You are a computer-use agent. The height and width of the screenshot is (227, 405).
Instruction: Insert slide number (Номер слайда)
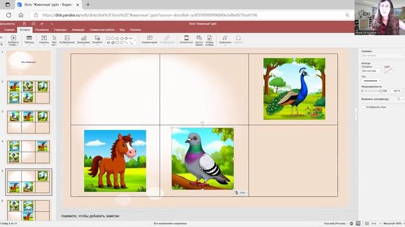[209, 38]
